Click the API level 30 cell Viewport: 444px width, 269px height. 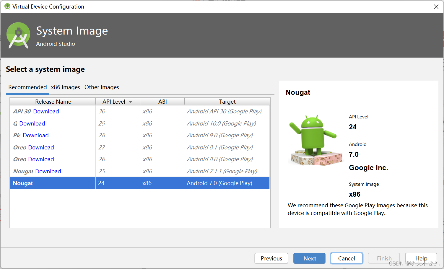(118, 111)
